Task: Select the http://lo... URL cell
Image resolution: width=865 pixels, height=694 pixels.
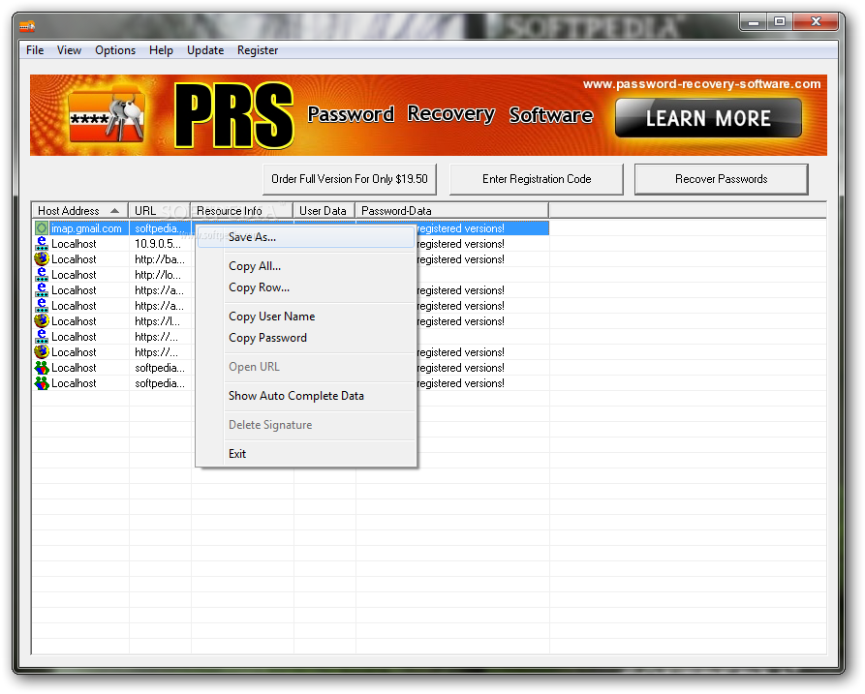Action: [158, 275]
